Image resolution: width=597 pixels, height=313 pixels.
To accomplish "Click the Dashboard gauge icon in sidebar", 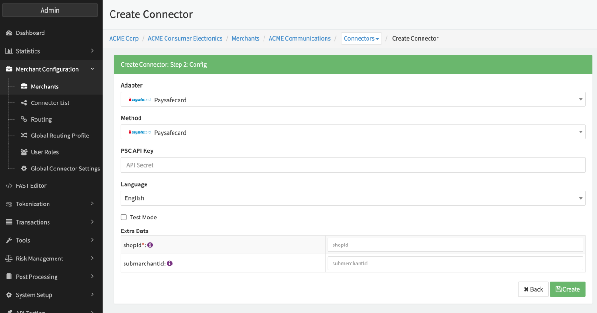I will point(8,33).
